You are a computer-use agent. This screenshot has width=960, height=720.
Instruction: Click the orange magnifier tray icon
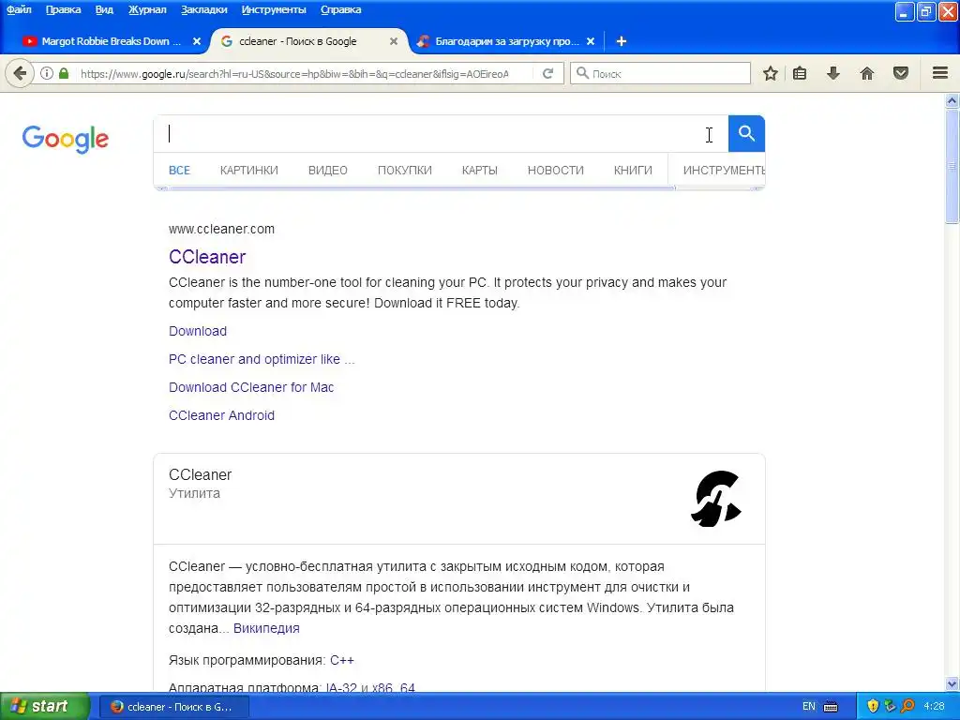[907, 706]
